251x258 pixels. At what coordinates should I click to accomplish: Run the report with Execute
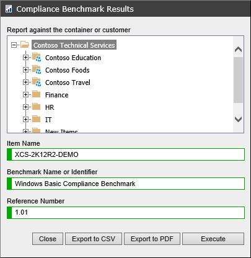point(213,239)
